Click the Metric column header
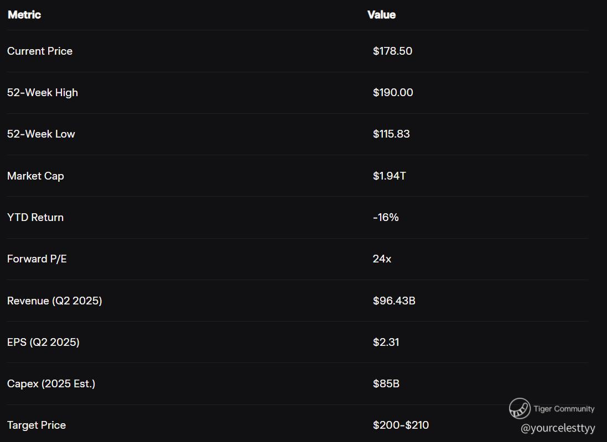Viewport: 607px width, 442px height. pyautogui.click(x=24, y=15)
